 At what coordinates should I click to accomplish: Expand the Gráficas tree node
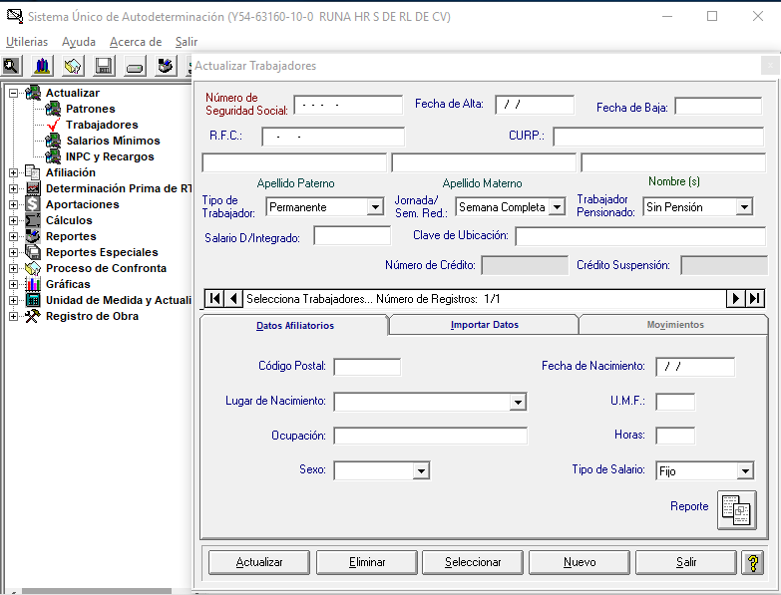(x=13, y=285)
